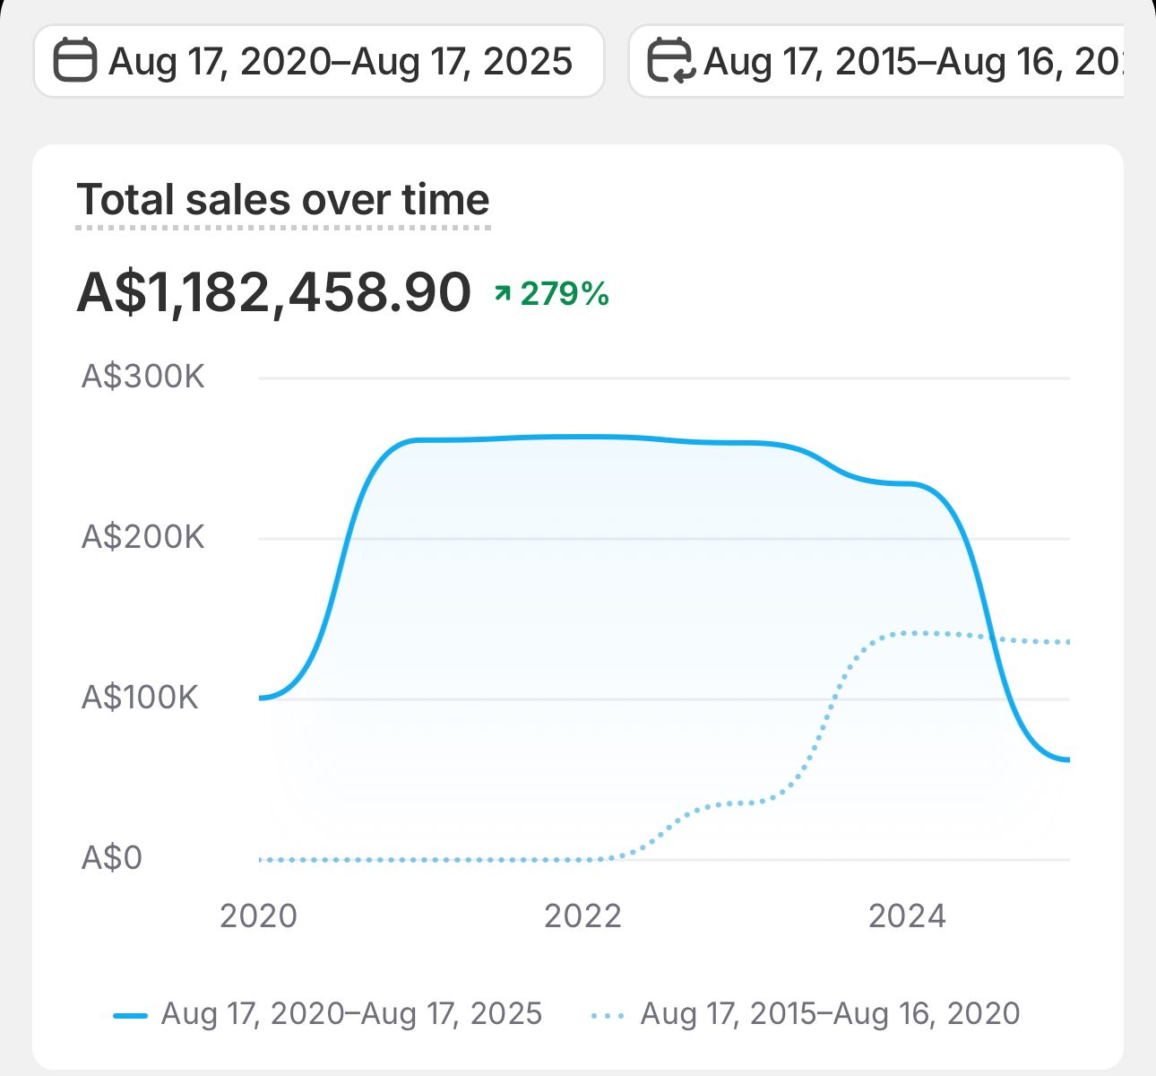The width and height of the screenshot is (1156, 1076).
Task: Click the A$300K y-axis label
Action: point(143,377)
